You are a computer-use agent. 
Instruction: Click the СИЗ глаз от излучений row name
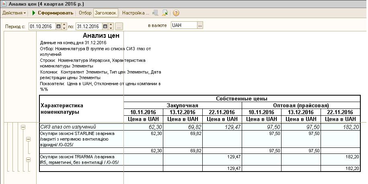[x=68, y=127]
